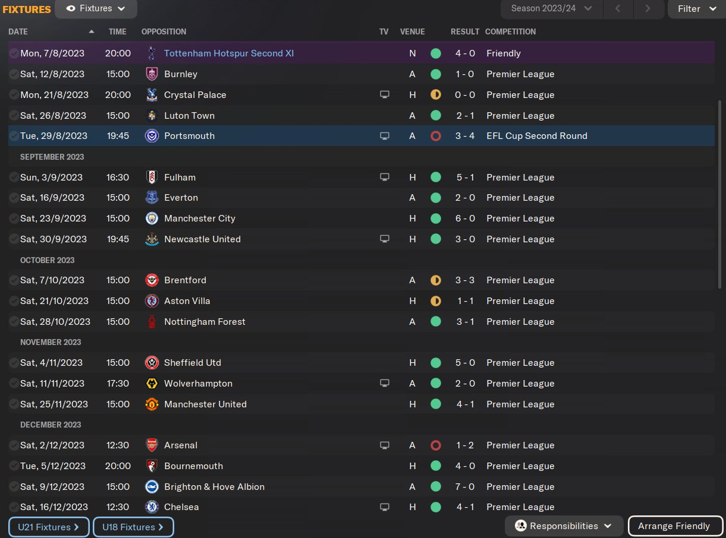
Task: Click the Burnley club crest icon
Action: pyautogui.click(x=152, y=74)
